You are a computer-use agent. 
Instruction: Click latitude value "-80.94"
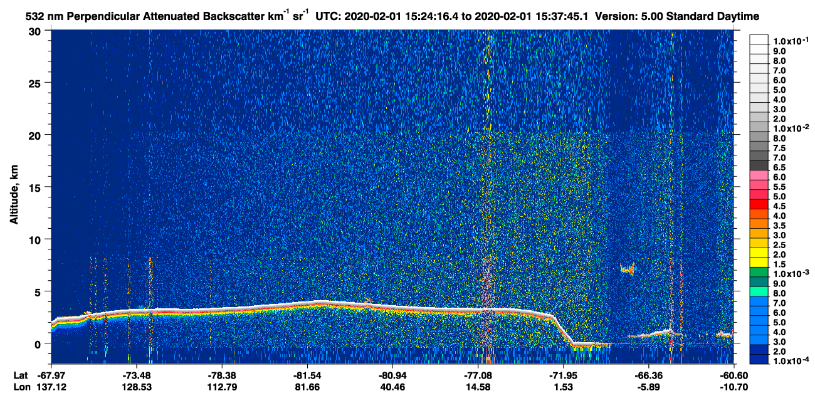tap(392, 375)
